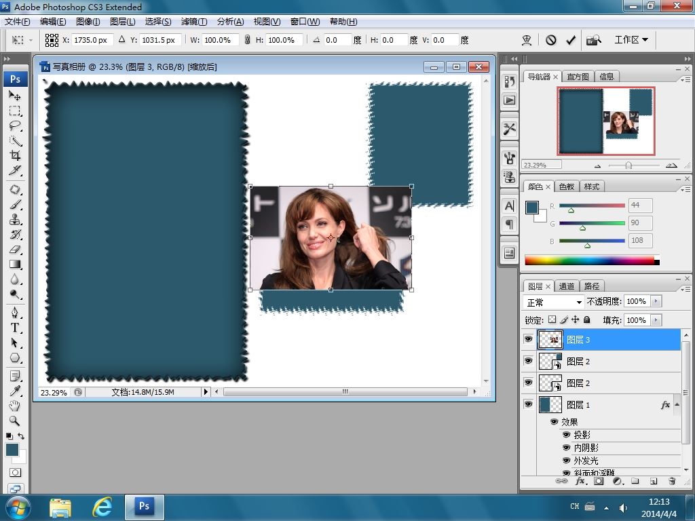Toggle lock all in Layers panel
Screen dimensions: 695x521
(x=587, y=320)
